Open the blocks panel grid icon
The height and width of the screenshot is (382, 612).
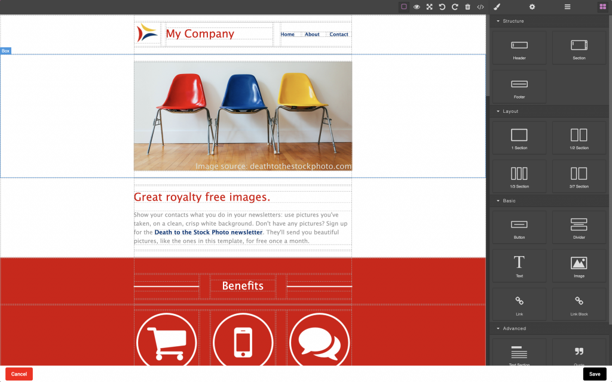tap(602, 7)
